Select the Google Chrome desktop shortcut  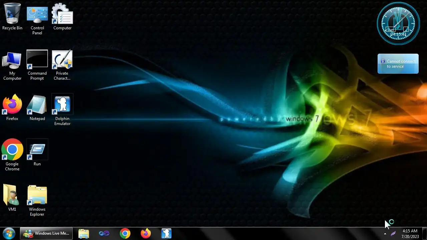tap(12, 155)
